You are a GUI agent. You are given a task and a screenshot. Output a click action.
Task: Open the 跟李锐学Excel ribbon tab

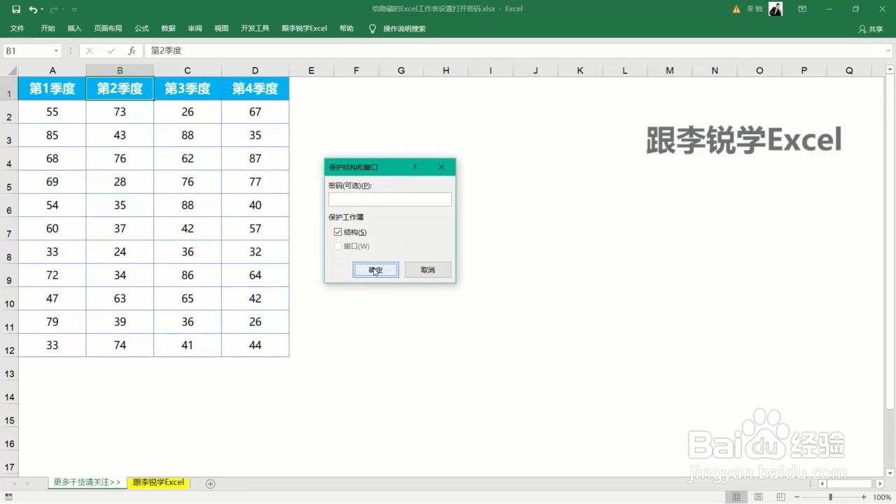pyautogui.click(x=304, y=29)
